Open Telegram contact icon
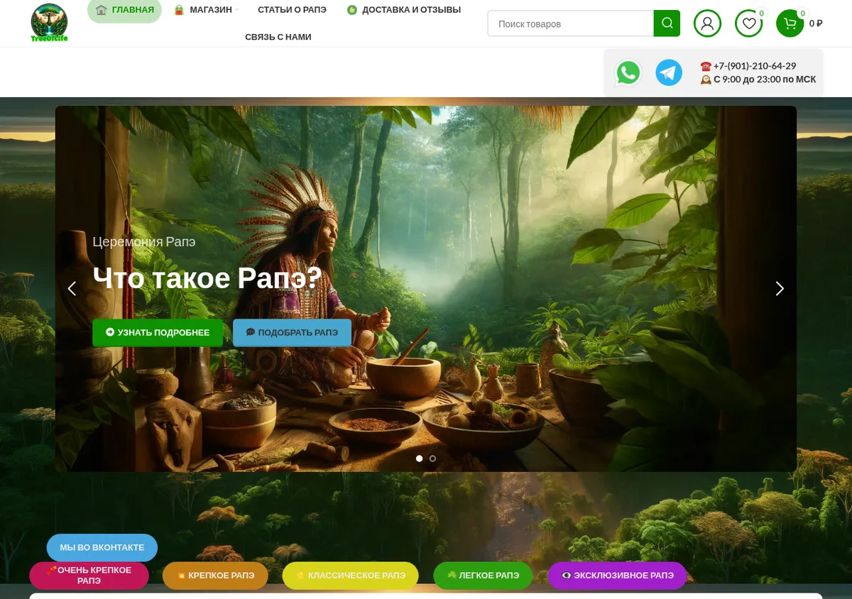Screen dimensions: 852x599 tap(669, 72)
